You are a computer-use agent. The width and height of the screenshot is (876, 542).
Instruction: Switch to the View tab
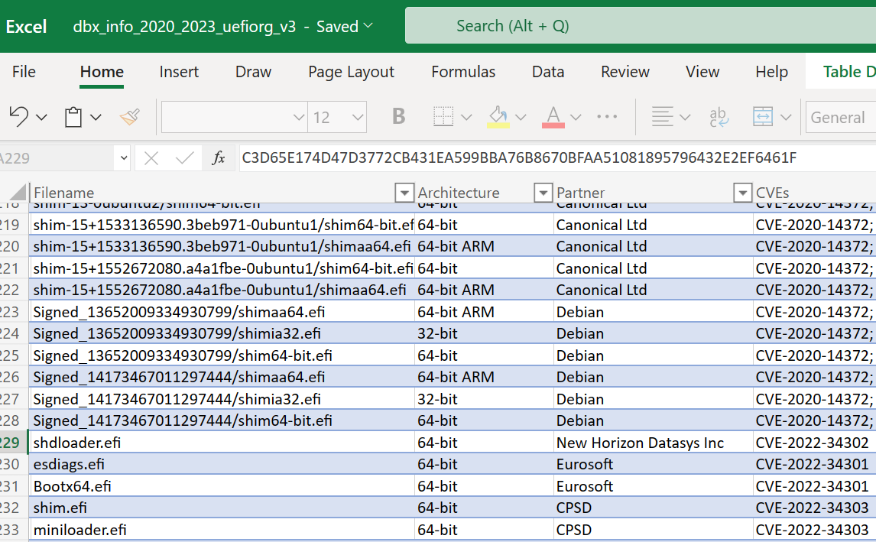pyautogui.click(x=702, y=72)
